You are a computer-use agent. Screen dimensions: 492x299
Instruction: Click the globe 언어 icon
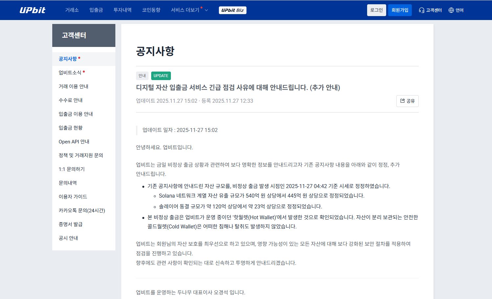tap(451, 10)
